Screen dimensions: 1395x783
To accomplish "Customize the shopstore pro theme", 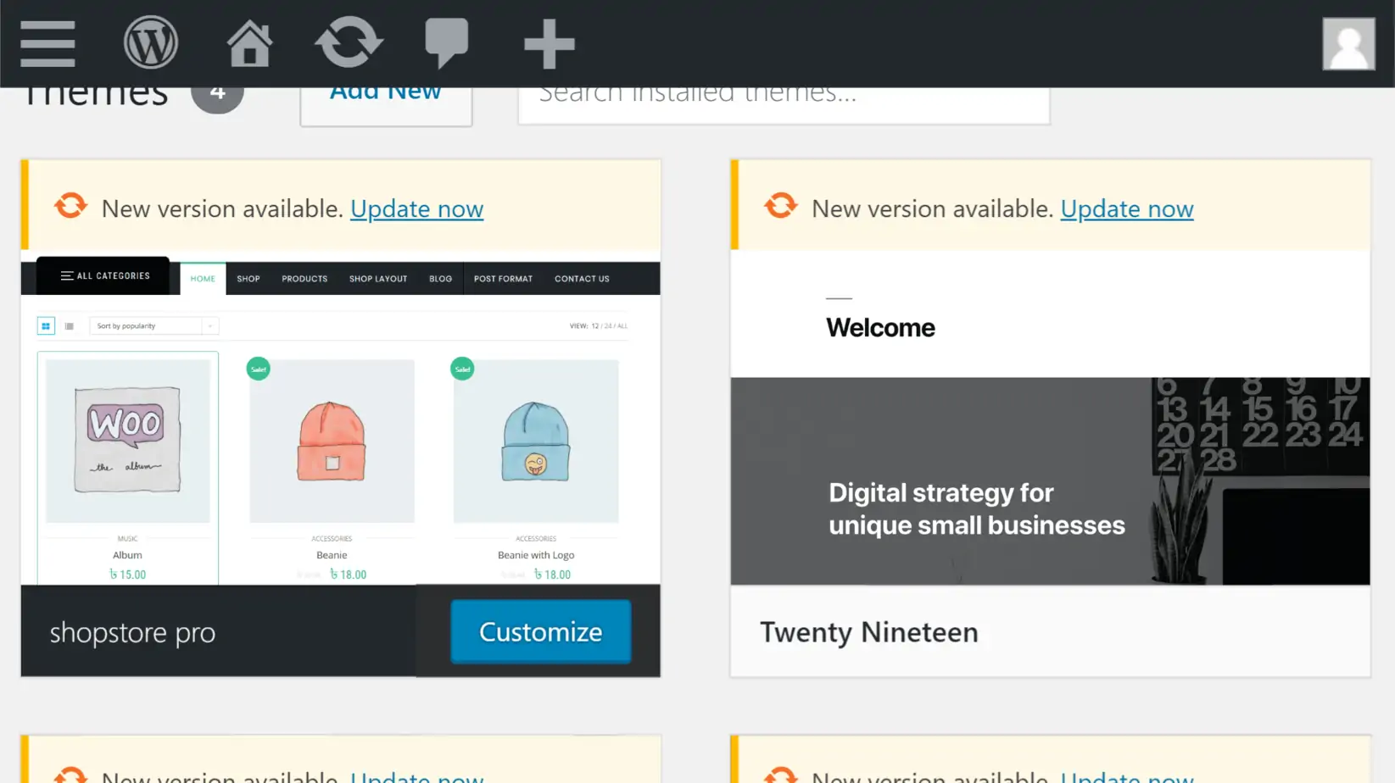I will [x=540, y=631].
